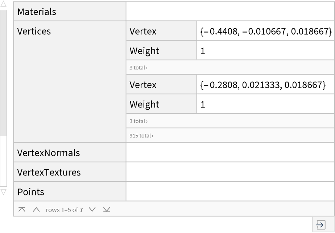The image size is (335, 233).
Task: Open the VertexNormals row header
Action: [49, 153]
